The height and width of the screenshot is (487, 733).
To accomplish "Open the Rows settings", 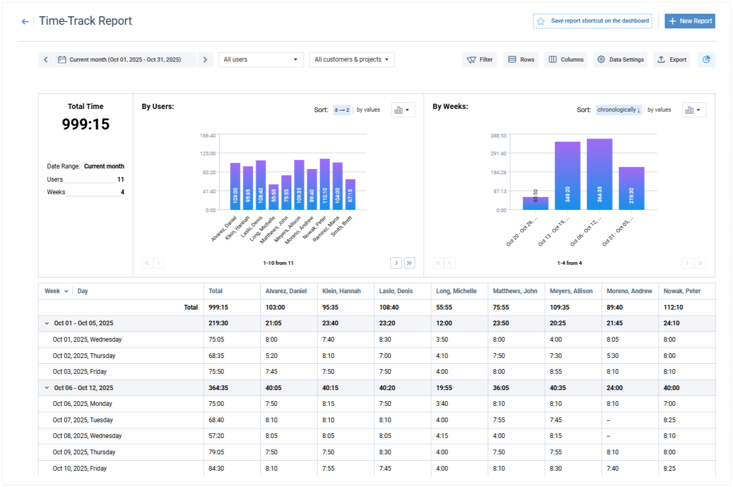I will pyautogui.click(x=521, y=59).
